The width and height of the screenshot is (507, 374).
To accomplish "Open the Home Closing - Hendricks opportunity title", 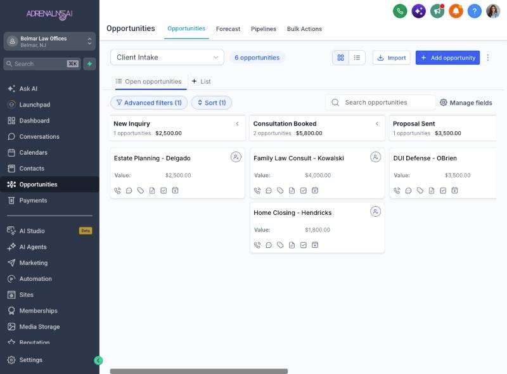I will coord(293,212).
